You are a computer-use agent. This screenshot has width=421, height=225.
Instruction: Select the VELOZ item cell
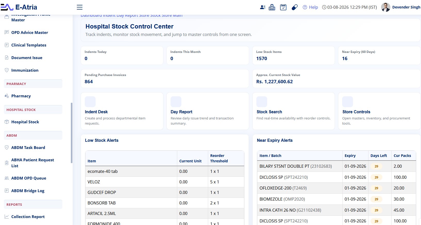pyautogui.click(x=131, y=182)
